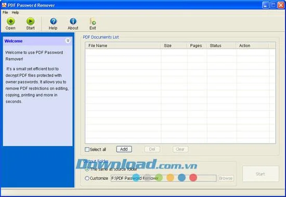The width and height of the screenshot is (286, 197).
Task: Click the Browse button
Action: coord(226,178)
